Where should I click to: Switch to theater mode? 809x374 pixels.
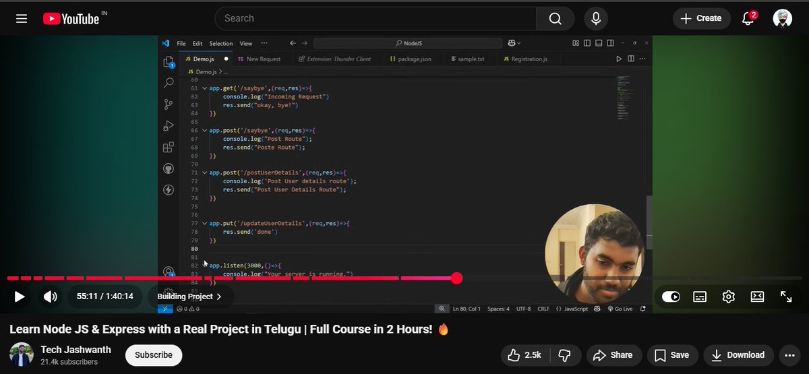757,297
